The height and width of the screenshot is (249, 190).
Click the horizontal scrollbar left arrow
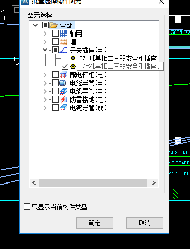point(34,182)
